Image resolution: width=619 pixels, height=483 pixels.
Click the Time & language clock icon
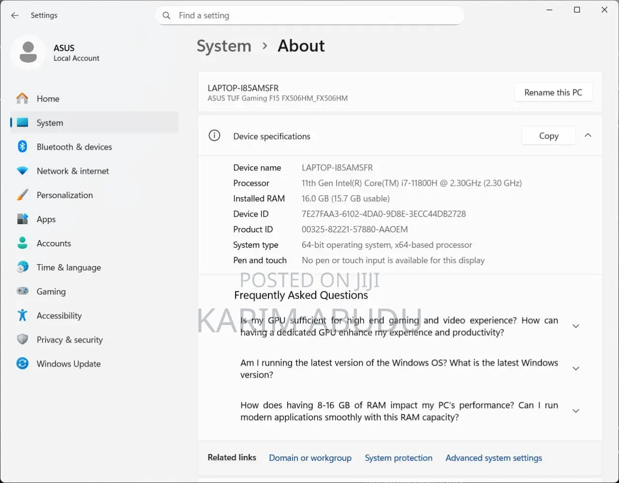tap(22, 267)
